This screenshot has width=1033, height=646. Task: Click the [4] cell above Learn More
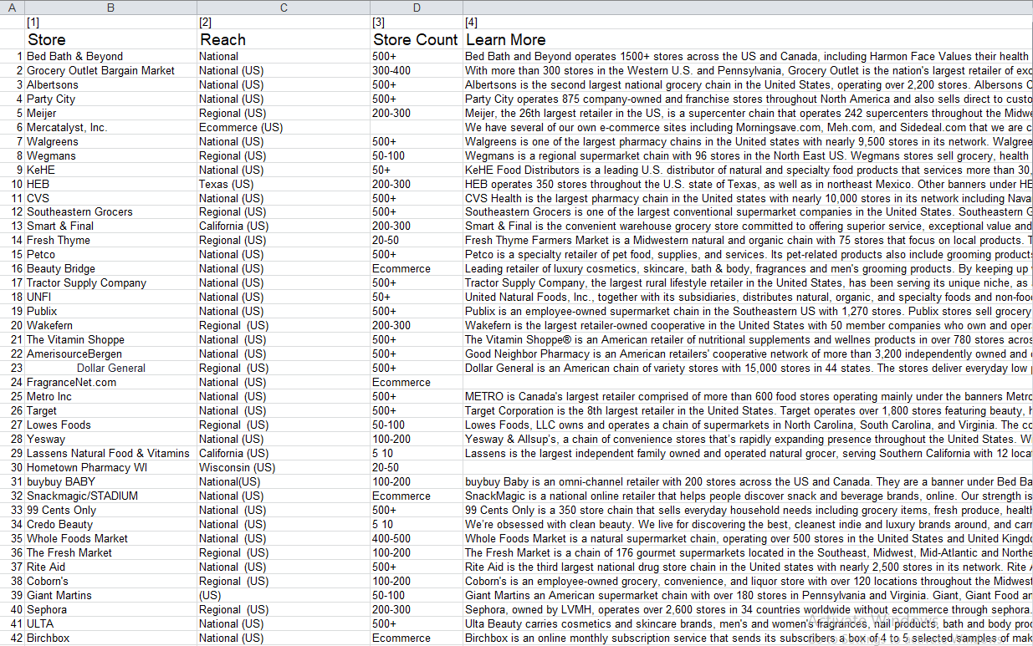748,22
